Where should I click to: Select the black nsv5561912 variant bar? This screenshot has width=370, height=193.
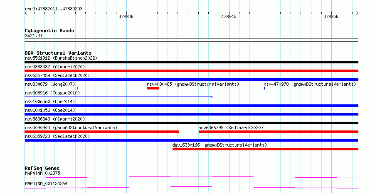191,62
